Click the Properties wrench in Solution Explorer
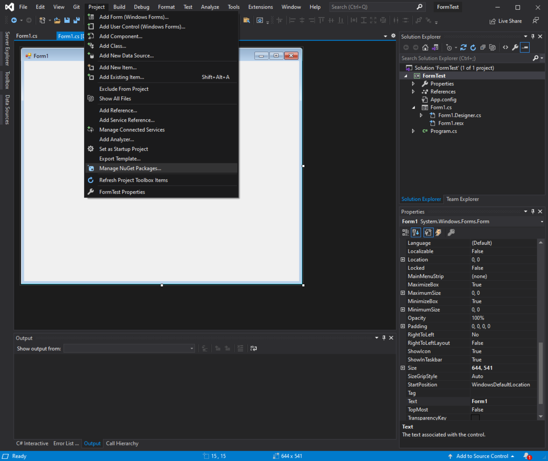 pyautogui.click(x=515, y=47)
